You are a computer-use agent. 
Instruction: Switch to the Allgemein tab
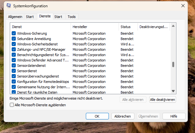coord(15,17)
